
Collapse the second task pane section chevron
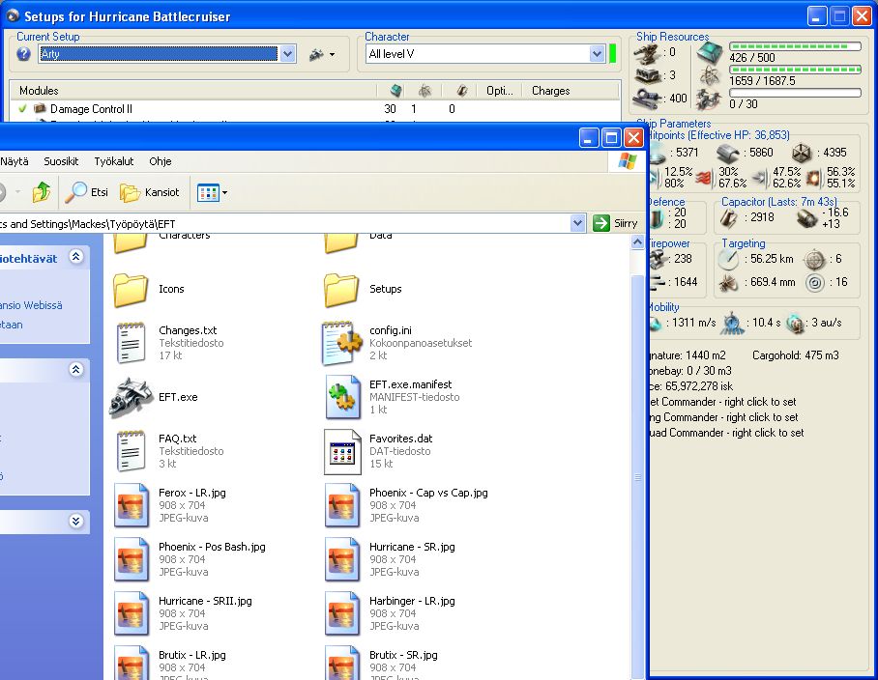(76, 370)
